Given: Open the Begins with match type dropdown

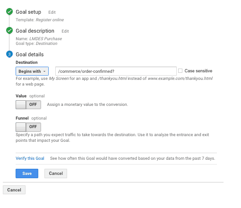Looking at the screenshot, I should [32, 71].
